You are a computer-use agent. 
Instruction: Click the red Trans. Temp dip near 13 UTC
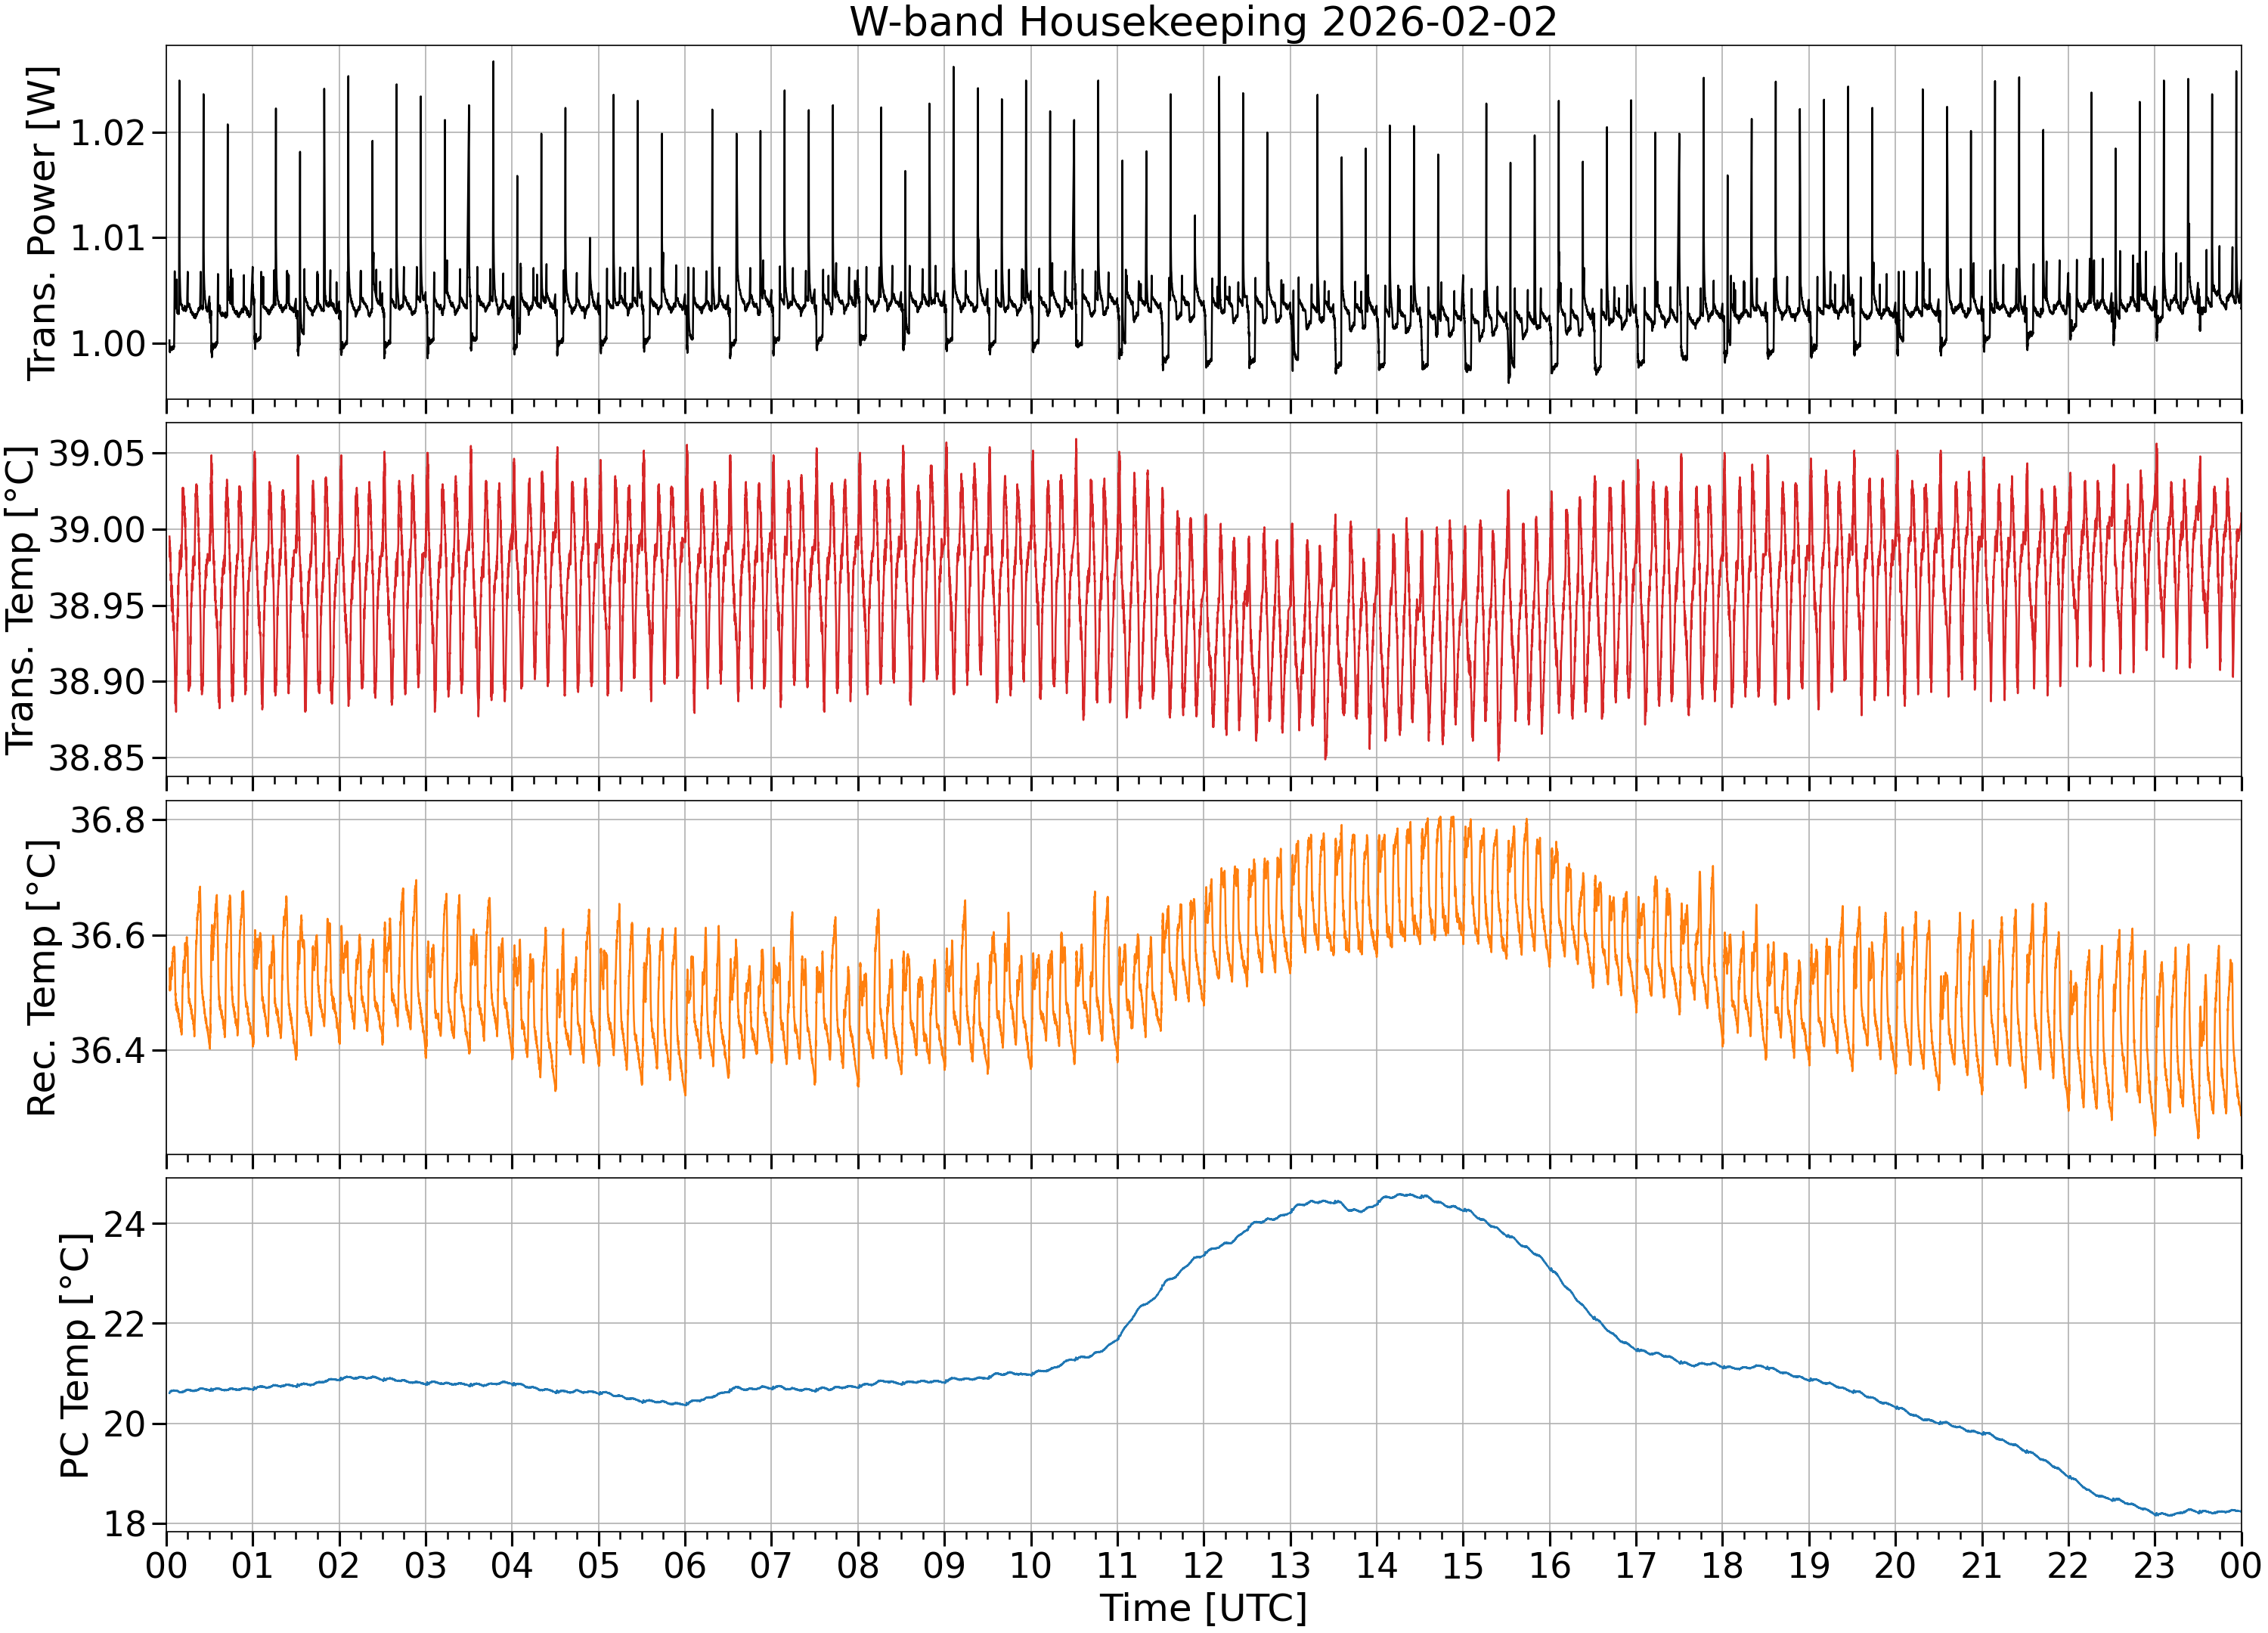pos(1326,757)
